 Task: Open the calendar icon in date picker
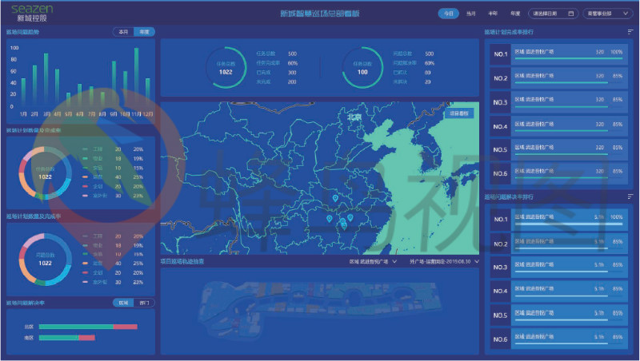tap(570, 14)
